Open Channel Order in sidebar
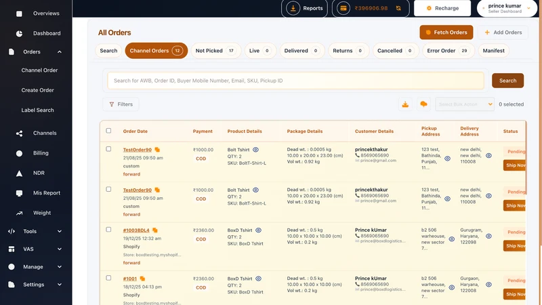Viewport: 542px width, 305px height. [39, 70]
